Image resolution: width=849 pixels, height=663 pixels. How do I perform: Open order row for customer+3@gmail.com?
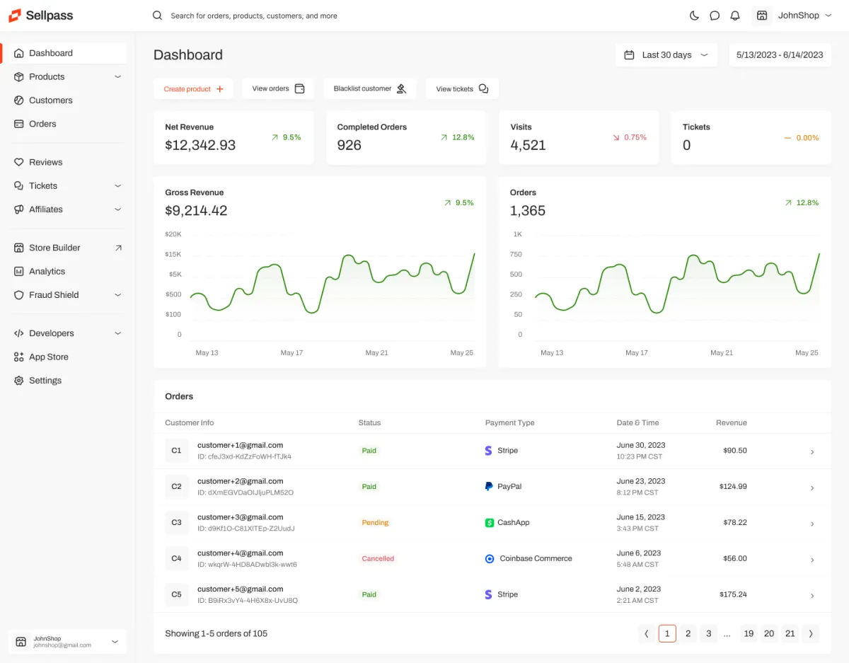[x=812, y=524]
